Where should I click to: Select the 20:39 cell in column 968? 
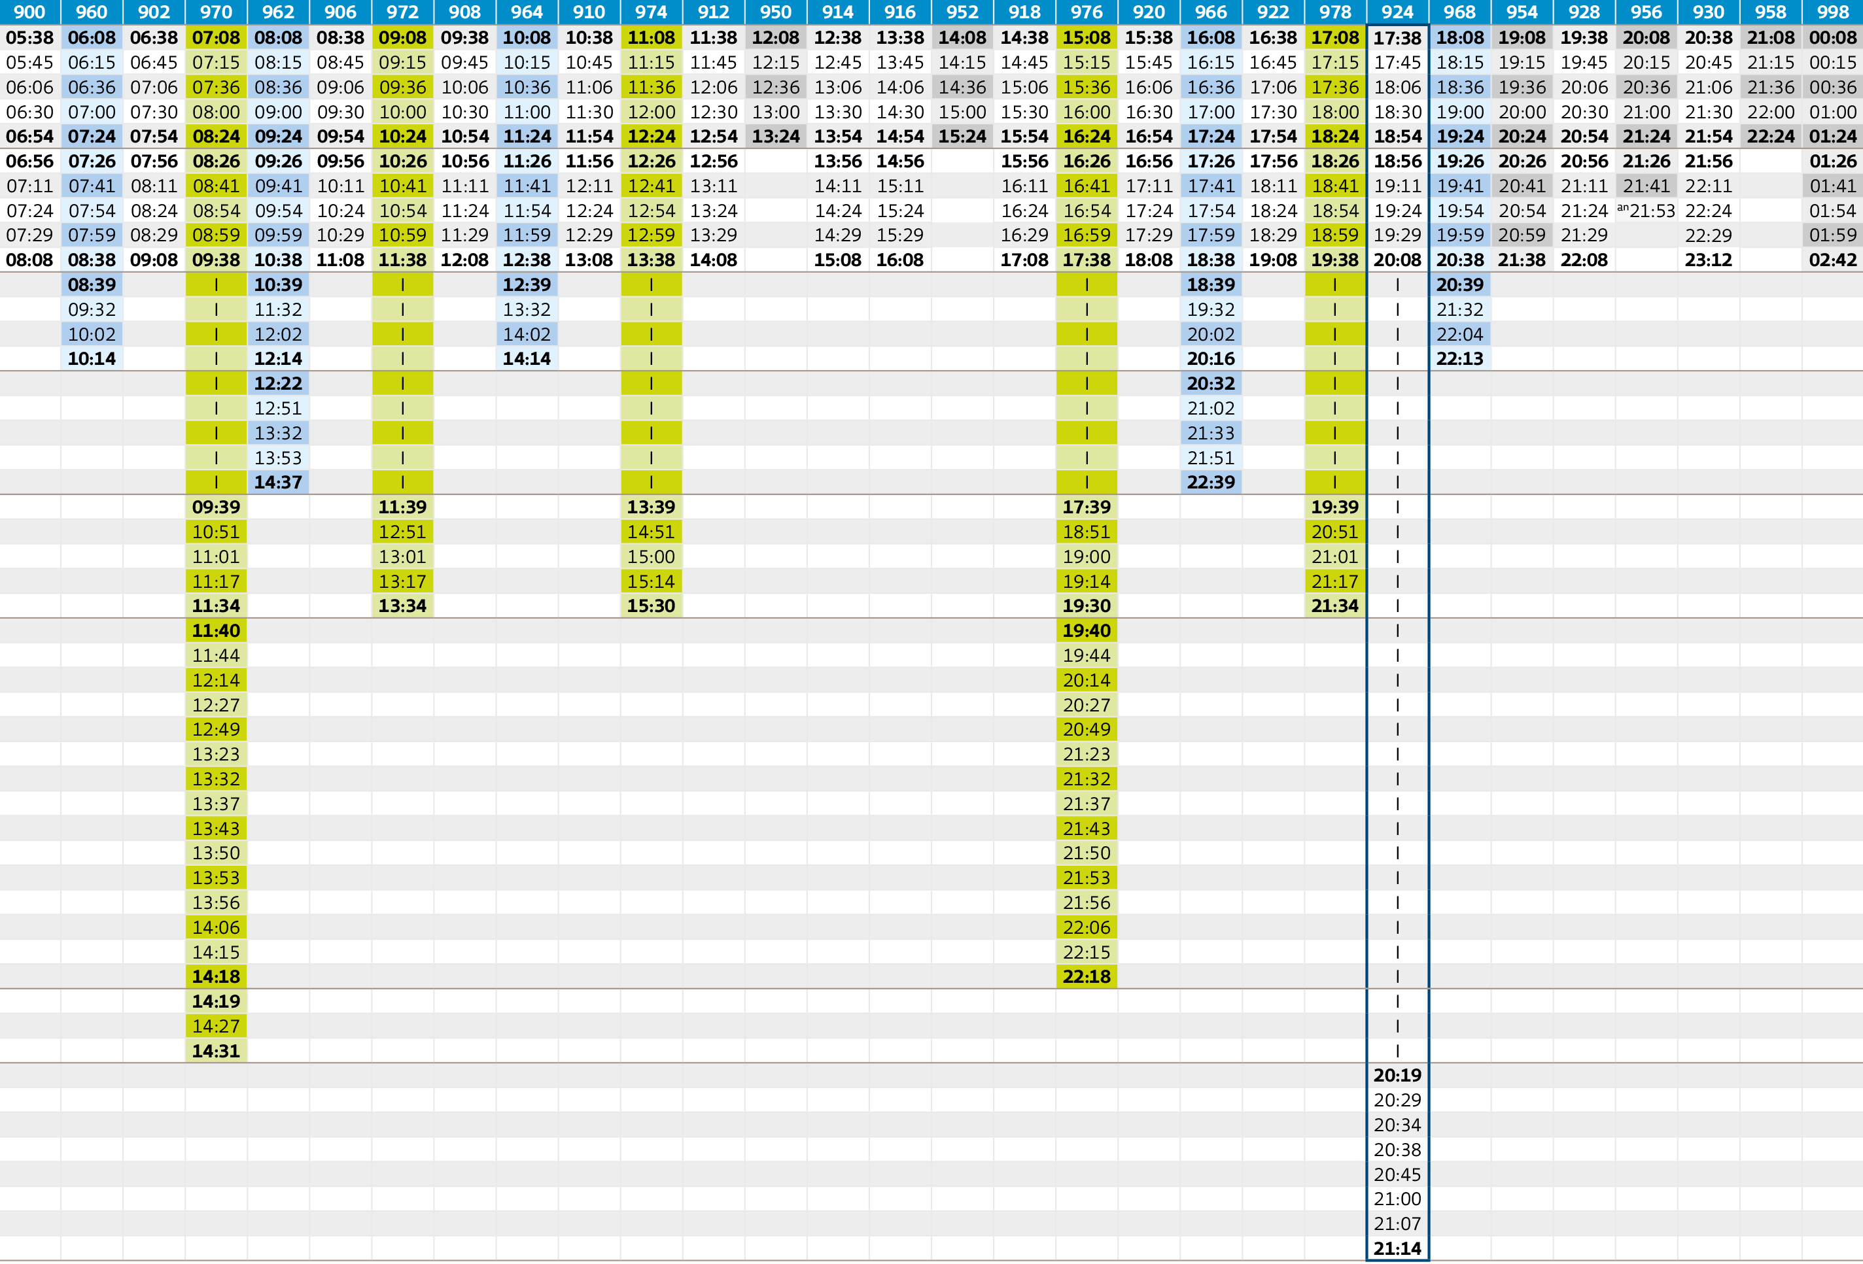tap(1460, 284)
